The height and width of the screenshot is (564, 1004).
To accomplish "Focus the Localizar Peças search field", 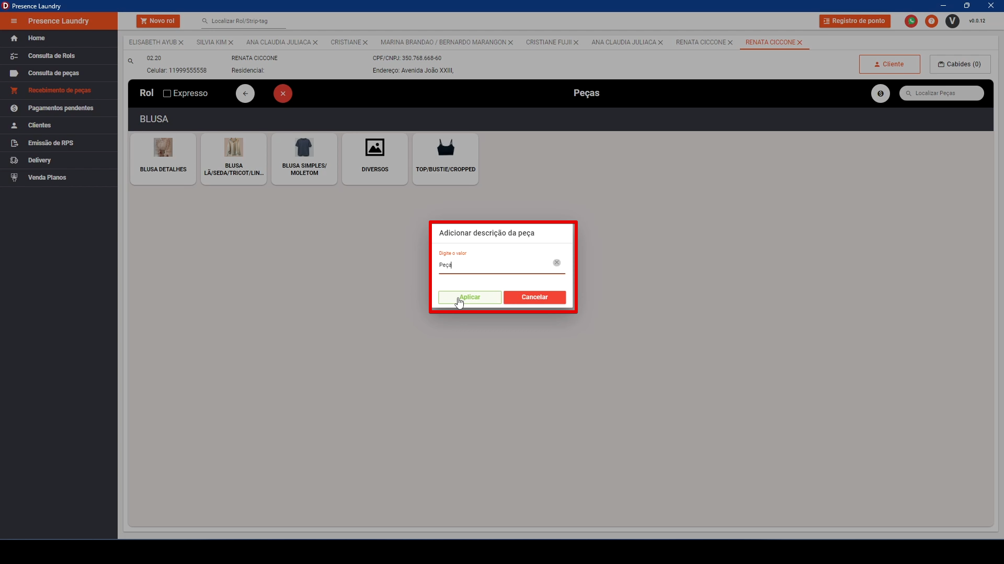I will click(x=942, y=93).
